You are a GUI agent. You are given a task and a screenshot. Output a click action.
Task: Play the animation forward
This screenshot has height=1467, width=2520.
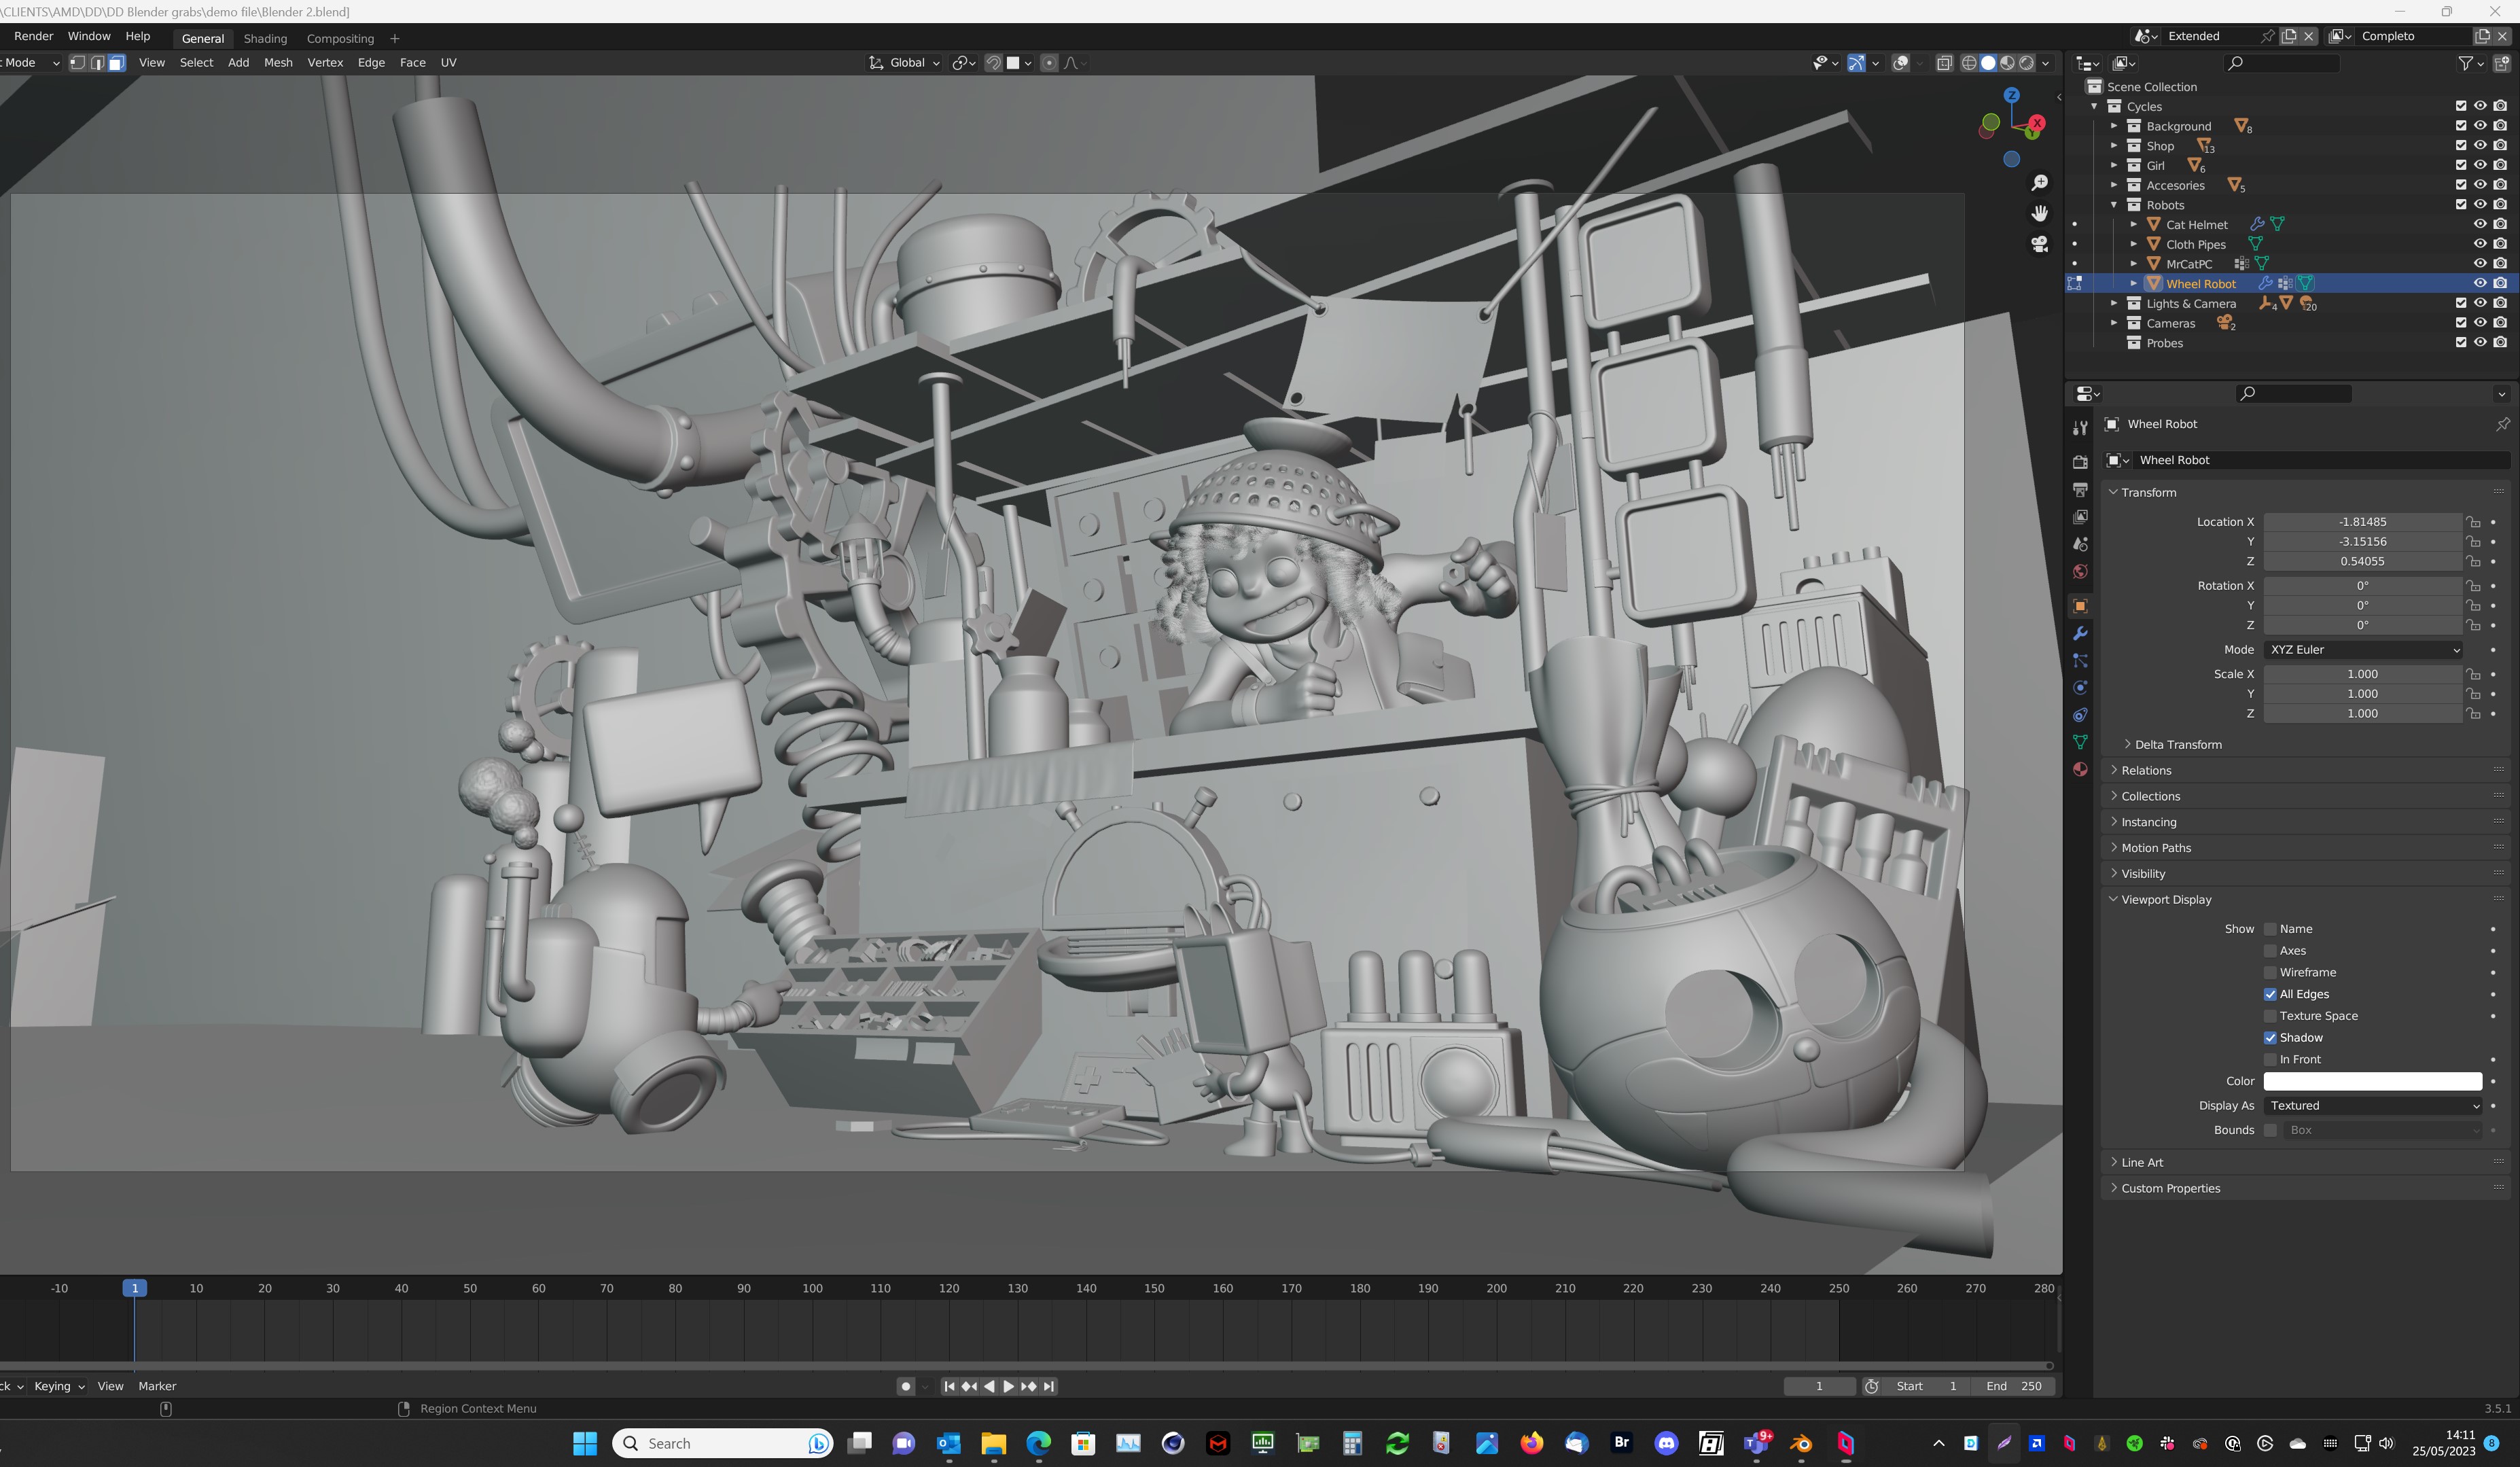point(1008,1387)
